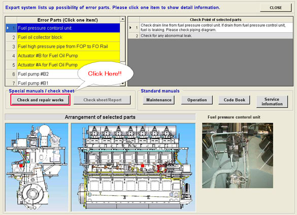Image resolution: width=297 pixels, height=215 pixels.
Task: Click the Arrangement of selected parts heading
Action: (x=100, y=117)
